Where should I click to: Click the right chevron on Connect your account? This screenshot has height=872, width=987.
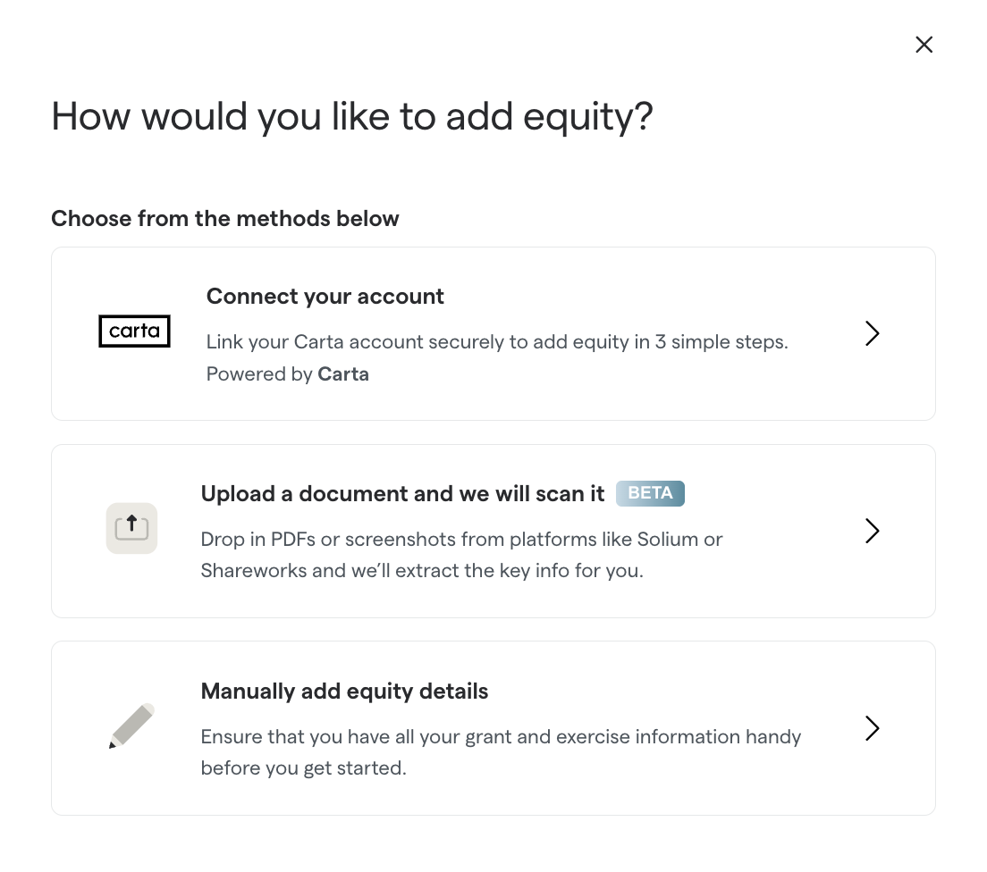tap(872, 333)
